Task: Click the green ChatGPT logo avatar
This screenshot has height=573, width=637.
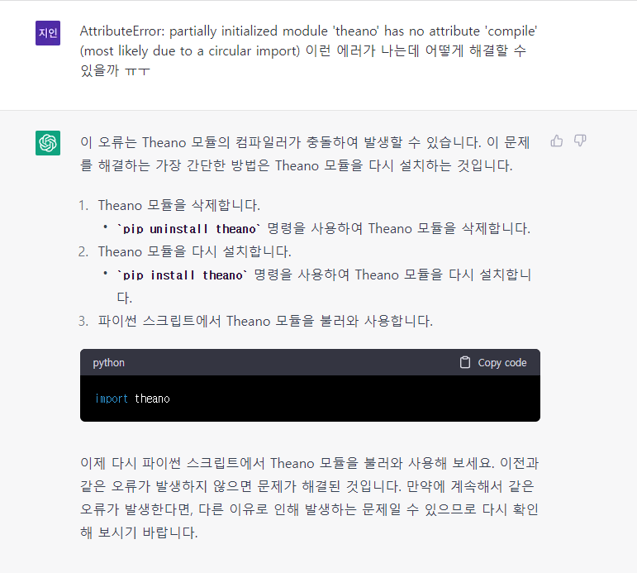Action: [x=48, y=143]
